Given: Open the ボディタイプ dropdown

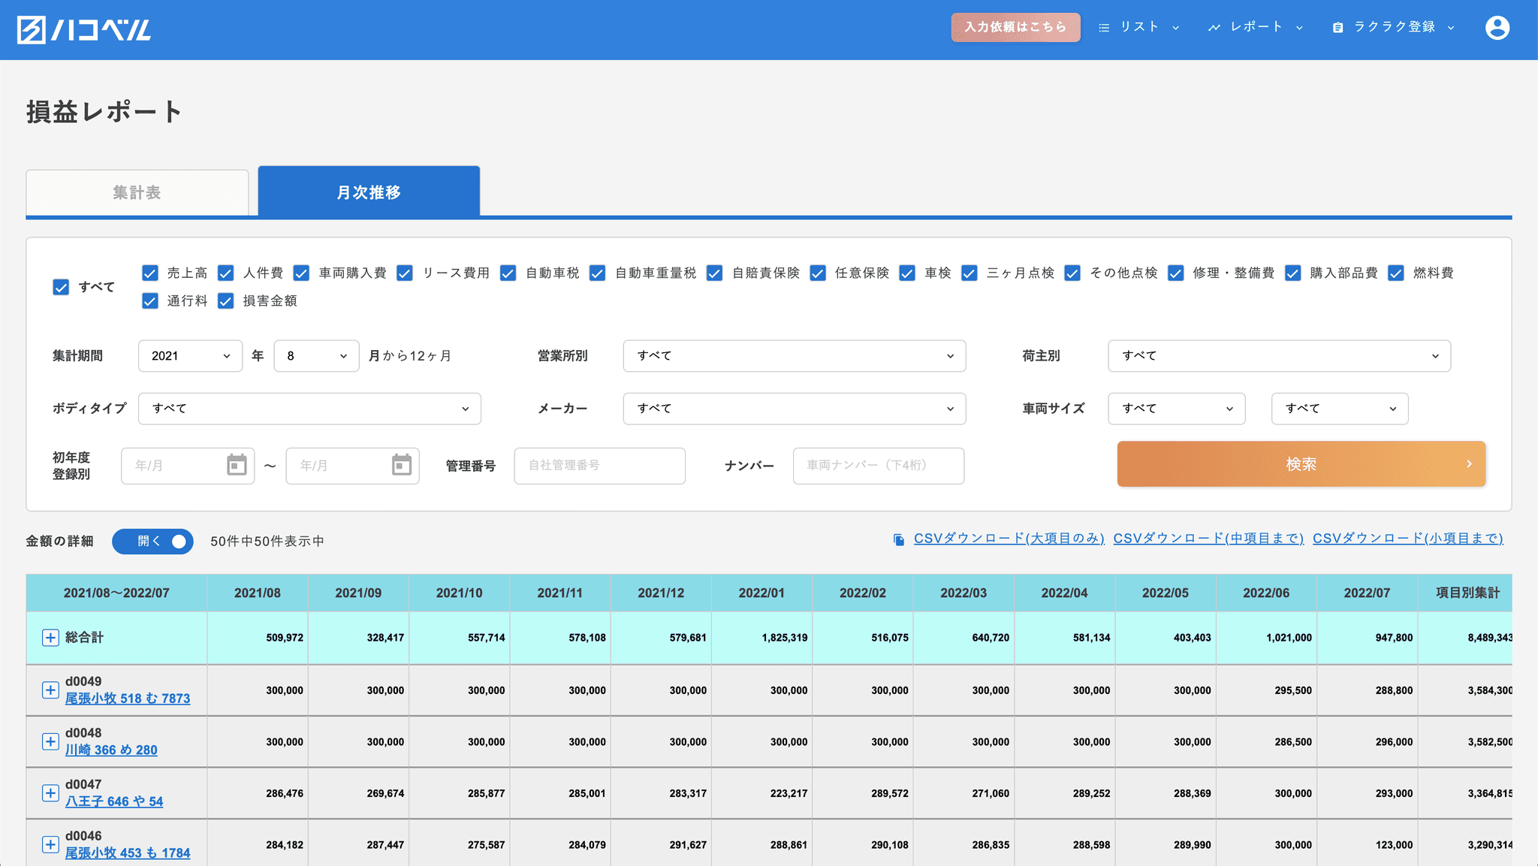Looking at the screenshot, I should point(309,409).
